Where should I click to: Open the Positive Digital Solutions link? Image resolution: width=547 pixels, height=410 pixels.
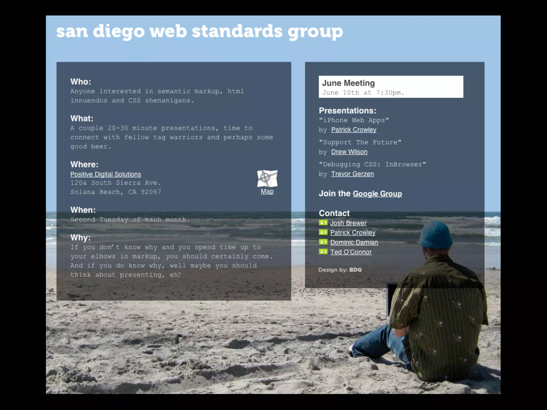(x=106, y=174)
